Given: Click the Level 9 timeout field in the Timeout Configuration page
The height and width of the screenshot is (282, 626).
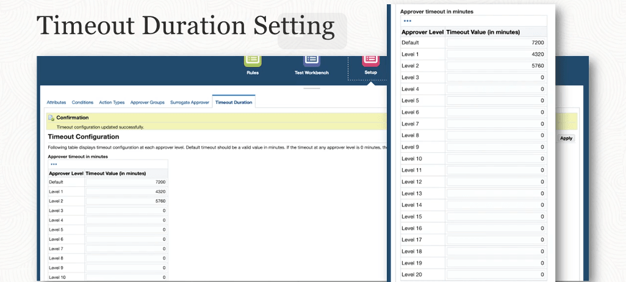Looking at the screenshot, I should click(x=126, y=268).
